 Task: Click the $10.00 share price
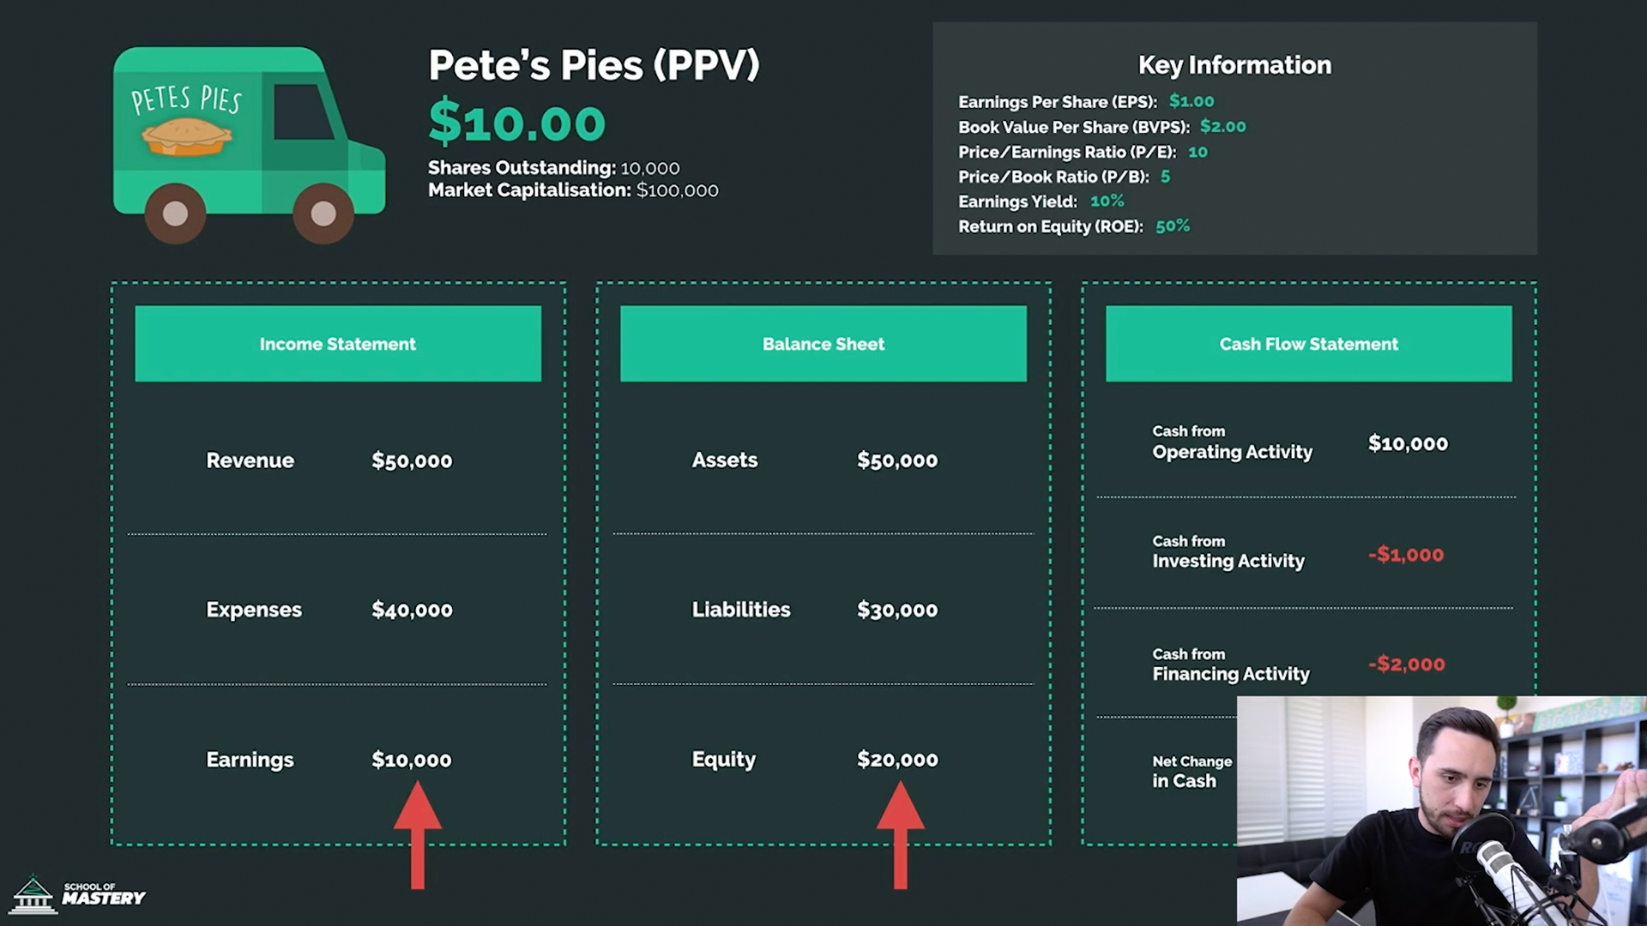(x=517, y=123)
